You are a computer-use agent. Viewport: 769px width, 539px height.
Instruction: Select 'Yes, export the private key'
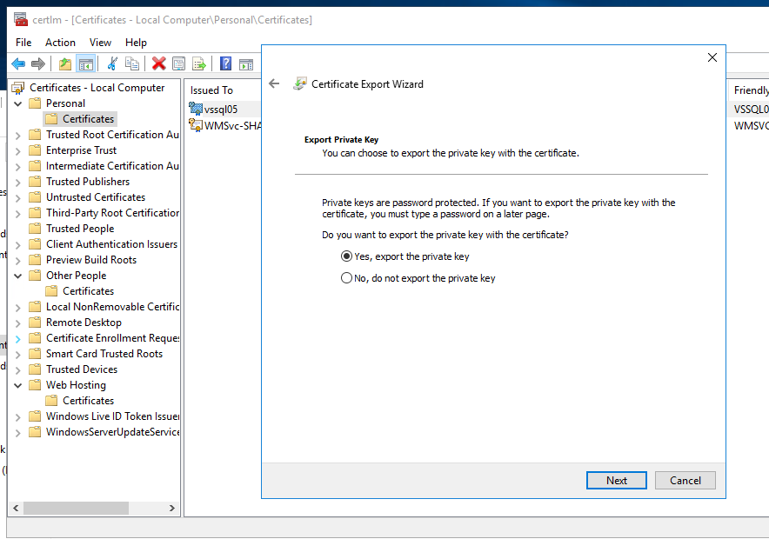click(347, 256)
